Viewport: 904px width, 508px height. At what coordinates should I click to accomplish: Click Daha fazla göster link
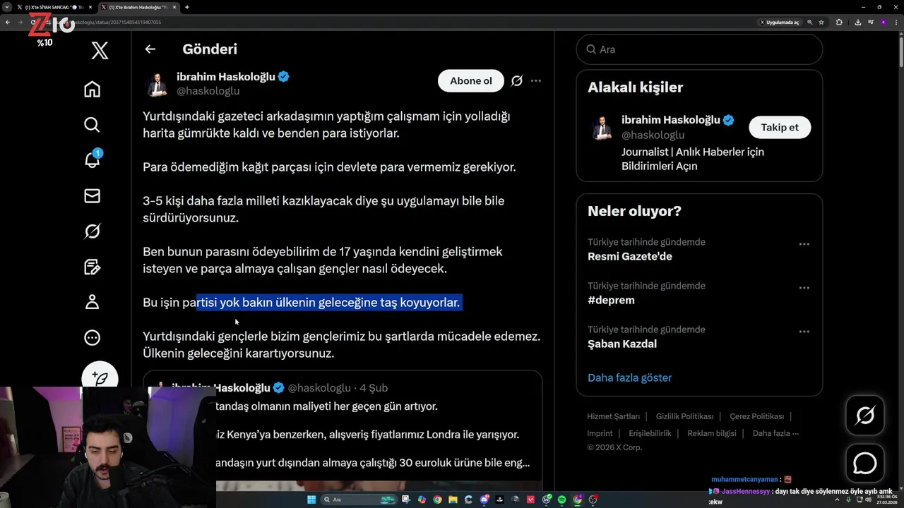click(x=630, y=377)
